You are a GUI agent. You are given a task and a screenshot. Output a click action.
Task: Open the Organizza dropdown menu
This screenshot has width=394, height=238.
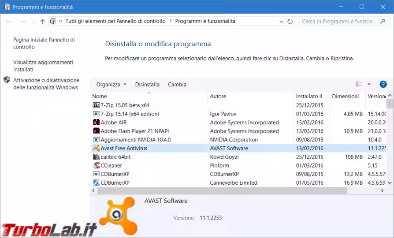point(111,85)
